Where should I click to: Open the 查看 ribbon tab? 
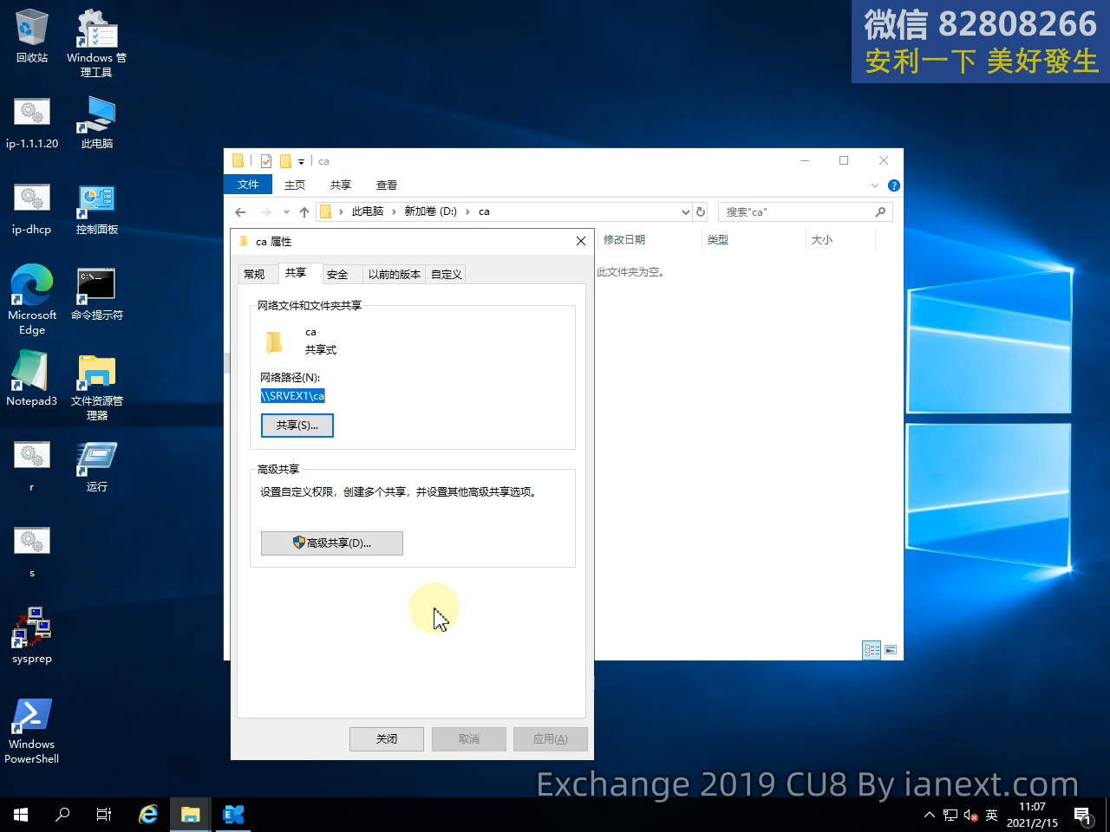(x=387, y=185)
